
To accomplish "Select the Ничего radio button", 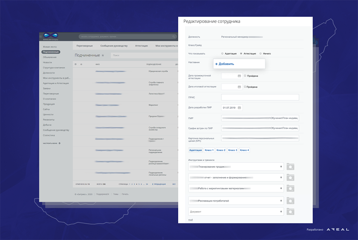I will point(260,53).
